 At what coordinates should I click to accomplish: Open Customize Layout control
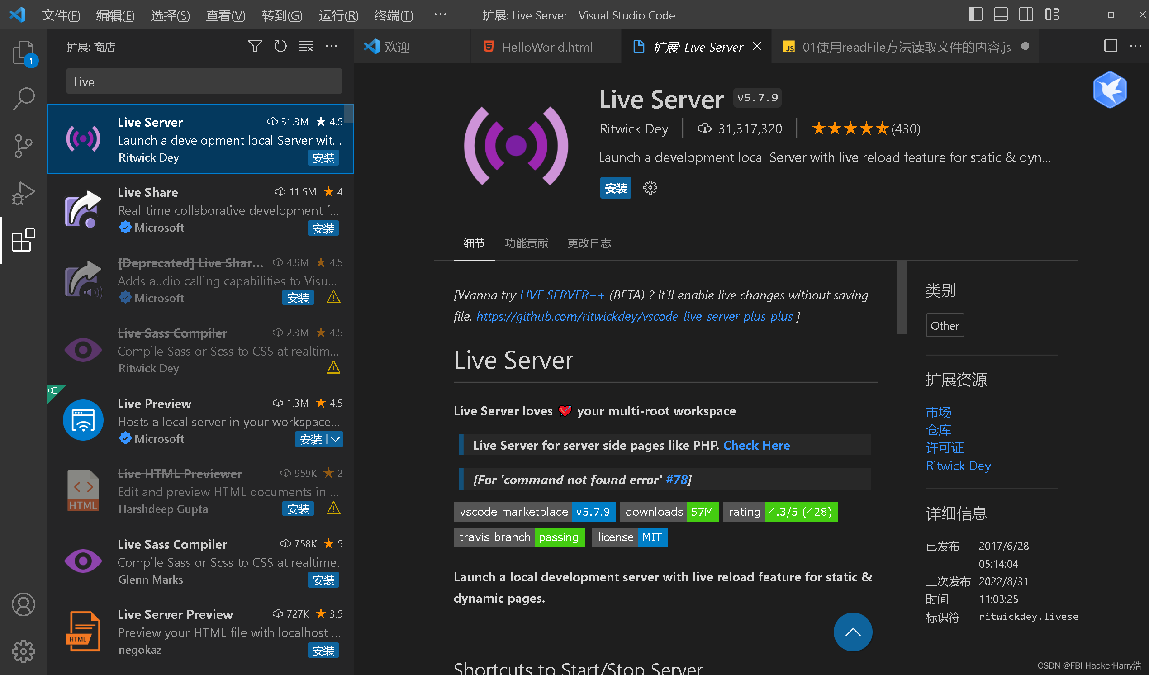1052,14
